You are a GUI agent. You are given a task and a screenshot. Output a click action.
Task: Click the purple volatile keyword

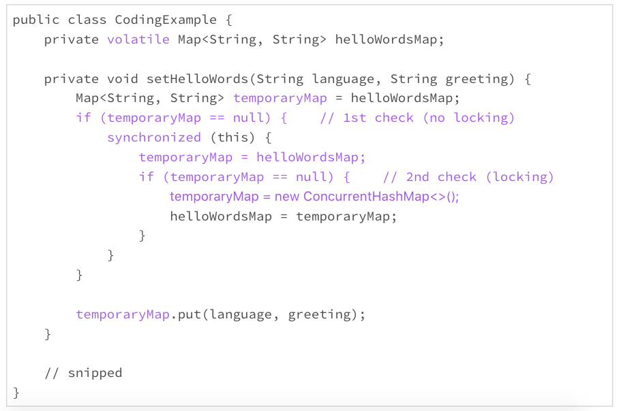pos(138,39)
